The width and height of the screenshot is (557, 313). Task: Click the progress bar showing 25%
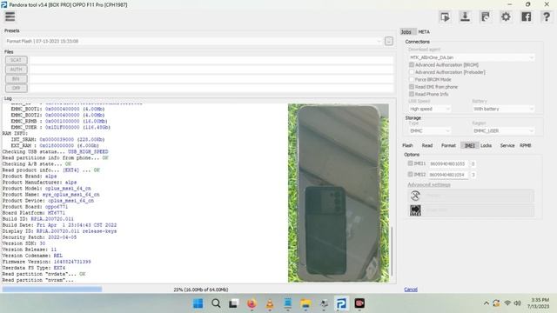click(199, 290)
